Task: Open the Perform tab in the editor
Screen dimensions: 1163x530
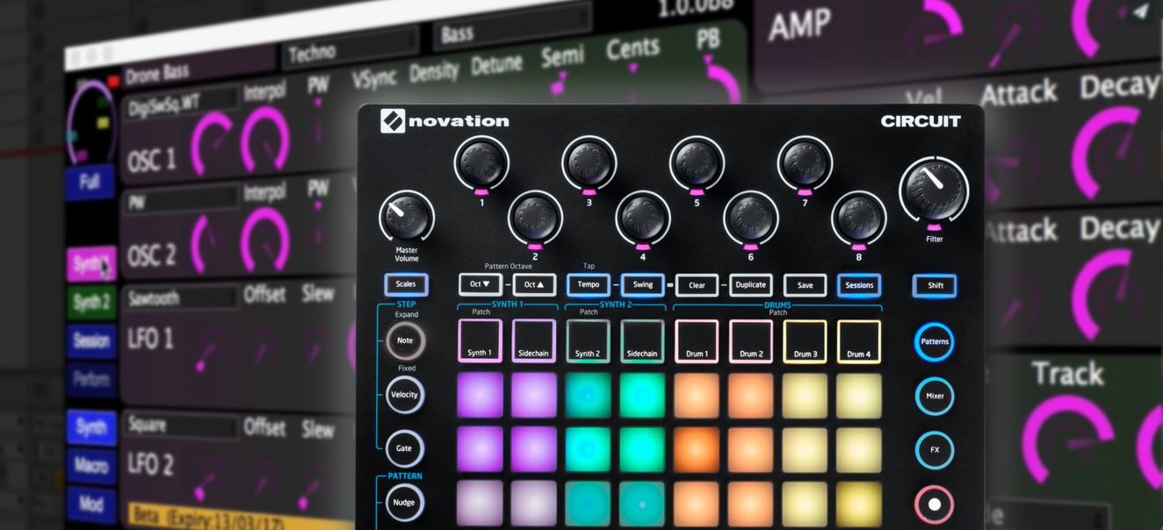Action: click(91, 379)
